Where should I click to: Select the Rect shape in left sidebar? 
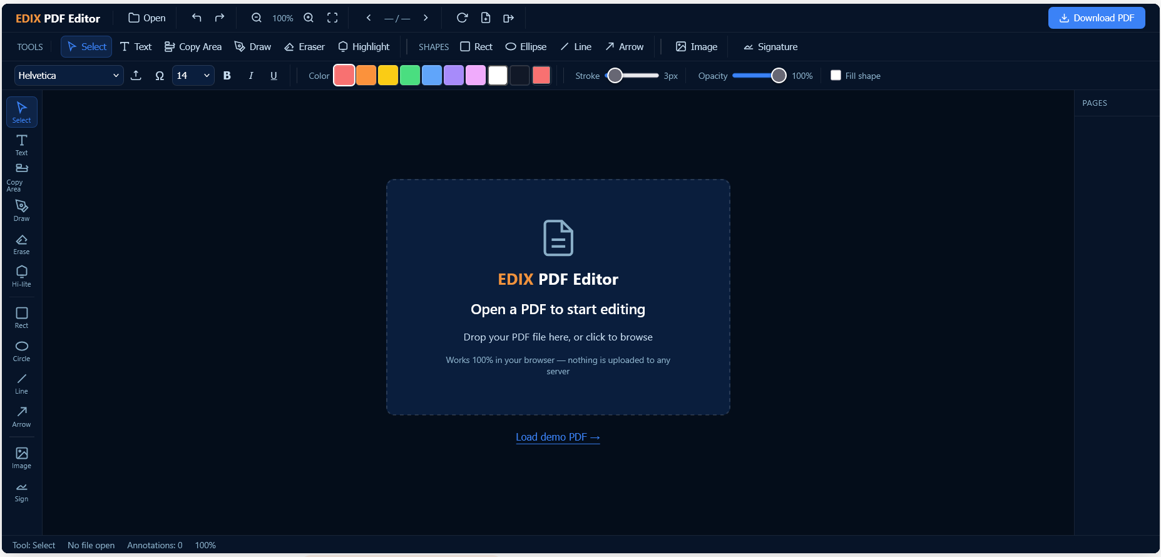coord(21,318)
